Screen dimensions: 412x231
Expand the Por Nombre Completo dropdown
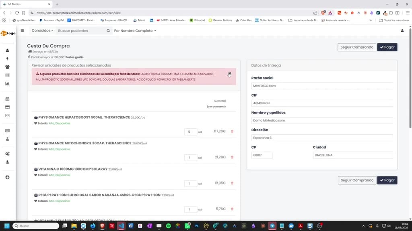tap(135, 30)
